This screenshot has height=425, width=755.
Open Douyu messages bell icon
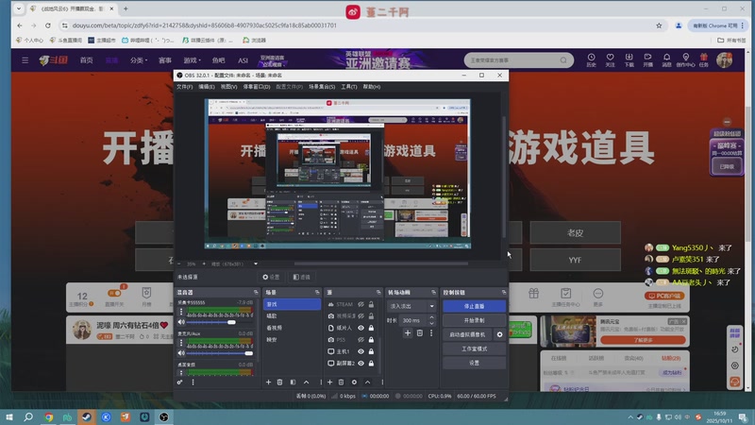coord(666,59)
